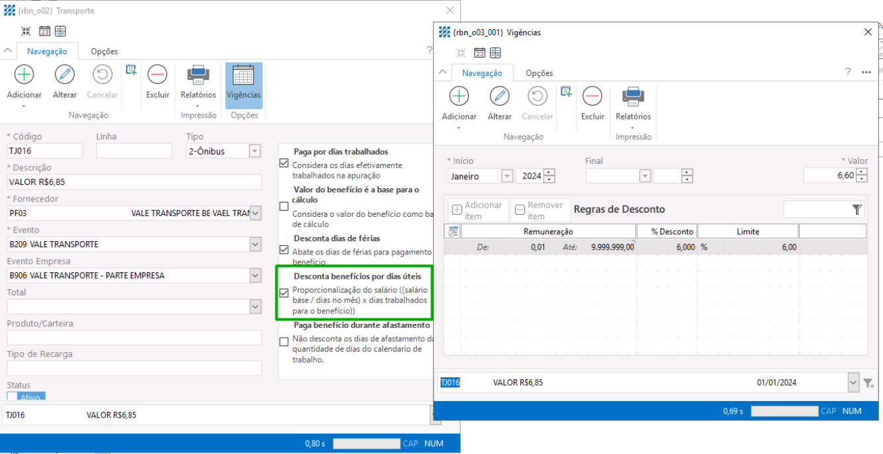This screenshot has width=883, height=454.
Task: Click filter funnel icon in Regras de Desconto
Action: 857,209
